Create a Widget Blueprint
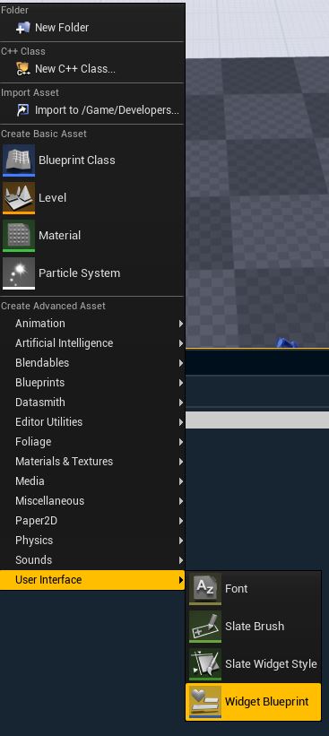 254,702
